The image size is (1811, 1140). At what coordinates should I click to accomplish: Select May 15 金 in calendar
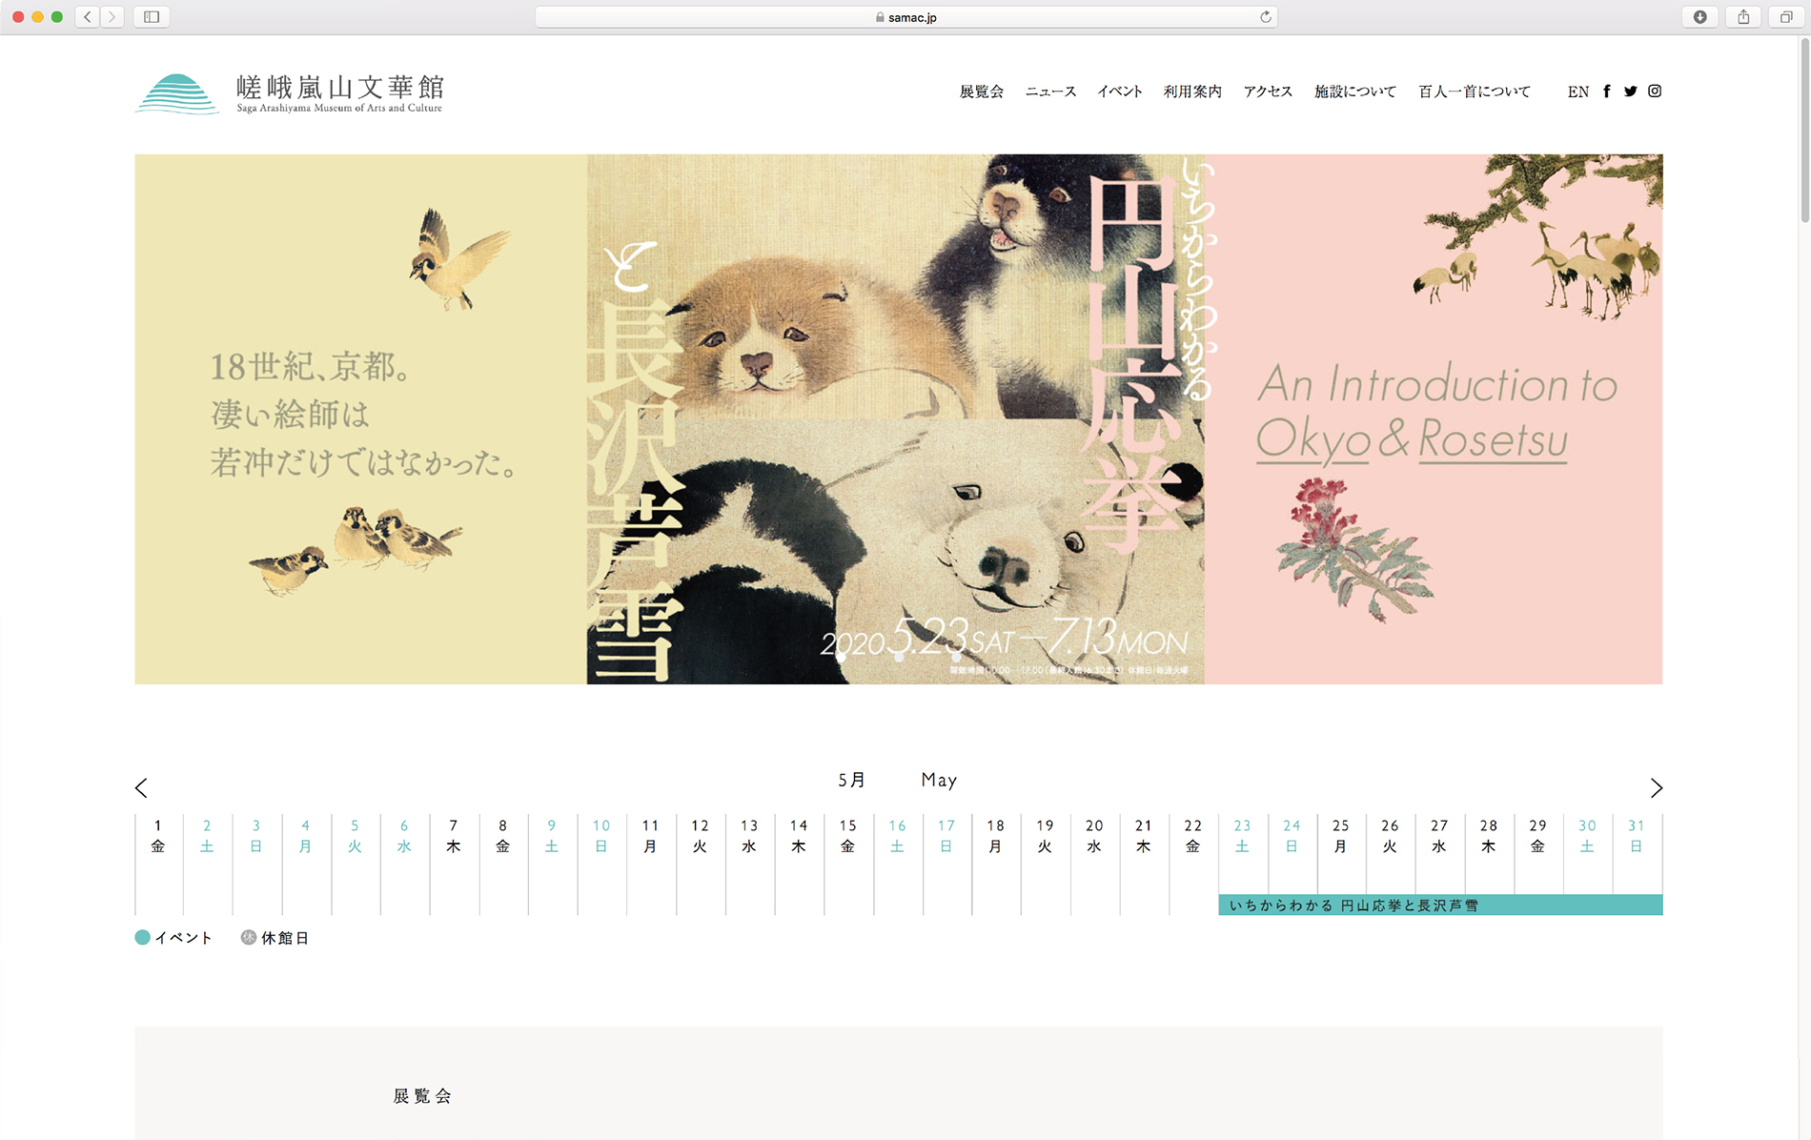(848, 836)
